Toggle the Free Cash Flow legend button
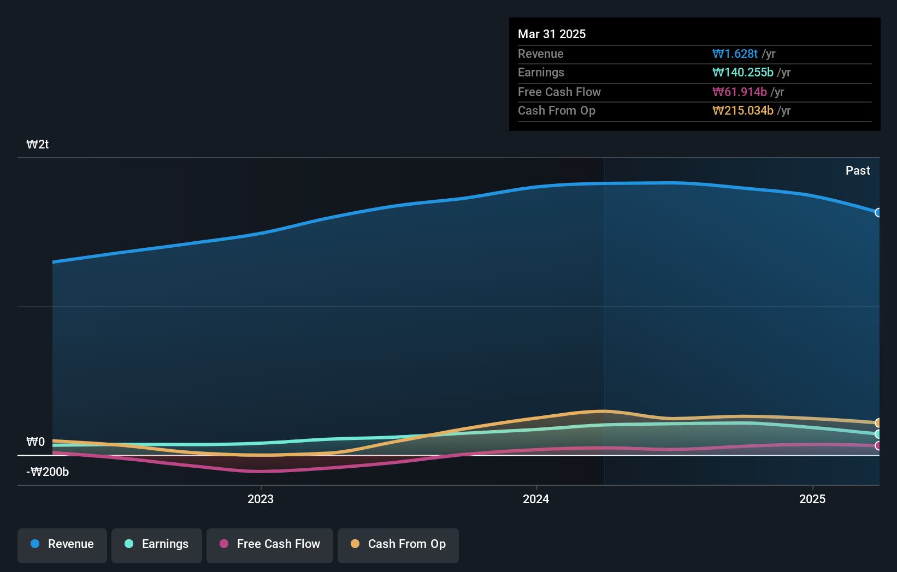The image size is (897, 572). pyautogui.click(x=270, y=545)
